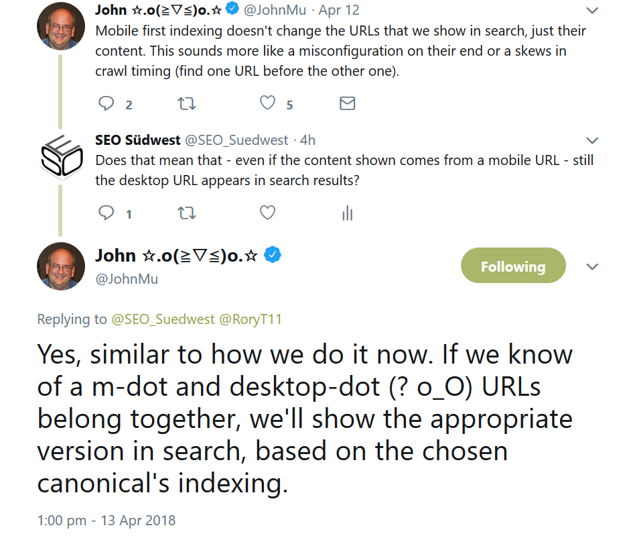Click the 4h timestamp link
The width and height of the screenshot is (629, 540).
(x=307, y=140)
